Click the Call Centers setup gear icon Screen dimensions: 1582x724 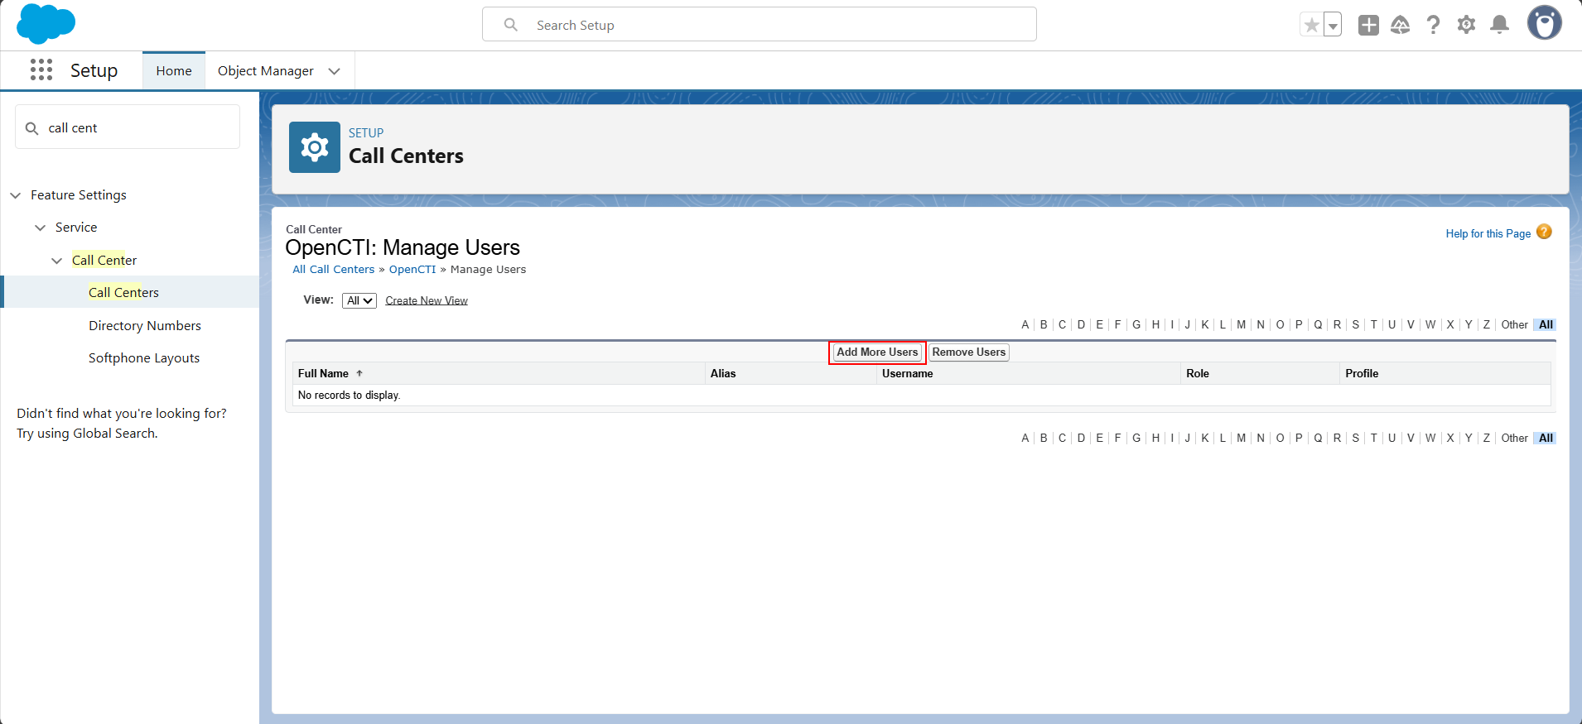pyautogui.click(x=315, y=147)
